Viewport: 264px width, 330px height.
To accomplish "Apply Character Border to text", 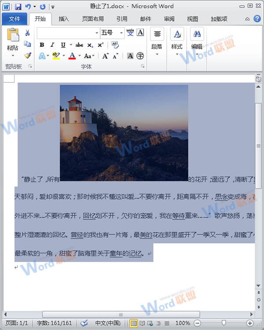I will (140, 33).
